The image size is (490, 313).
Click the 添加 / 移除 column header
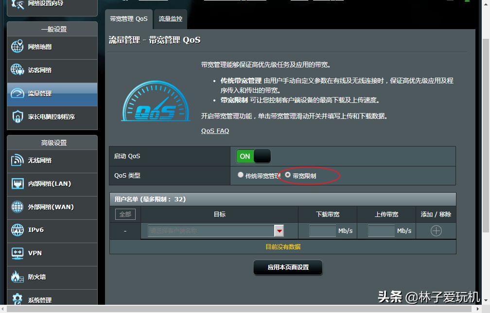tap(436, 214)
